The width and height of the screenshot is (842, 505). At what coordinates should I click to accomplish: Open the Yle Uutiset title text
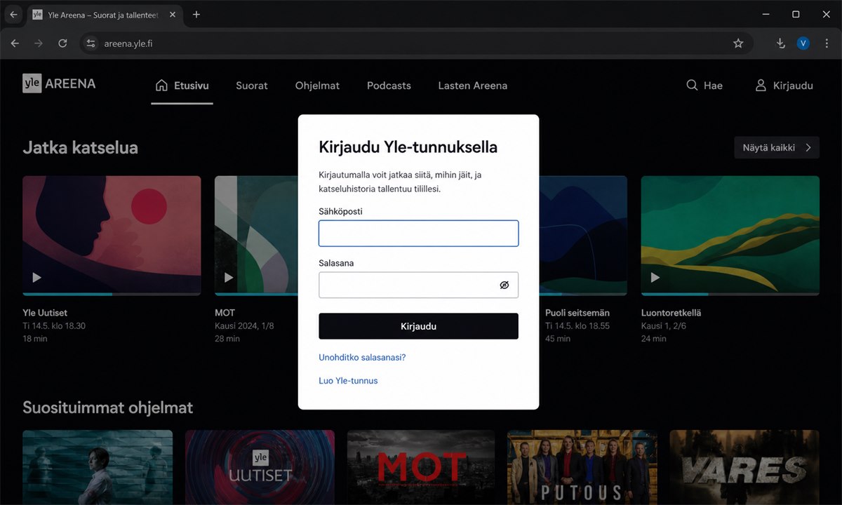45,313
